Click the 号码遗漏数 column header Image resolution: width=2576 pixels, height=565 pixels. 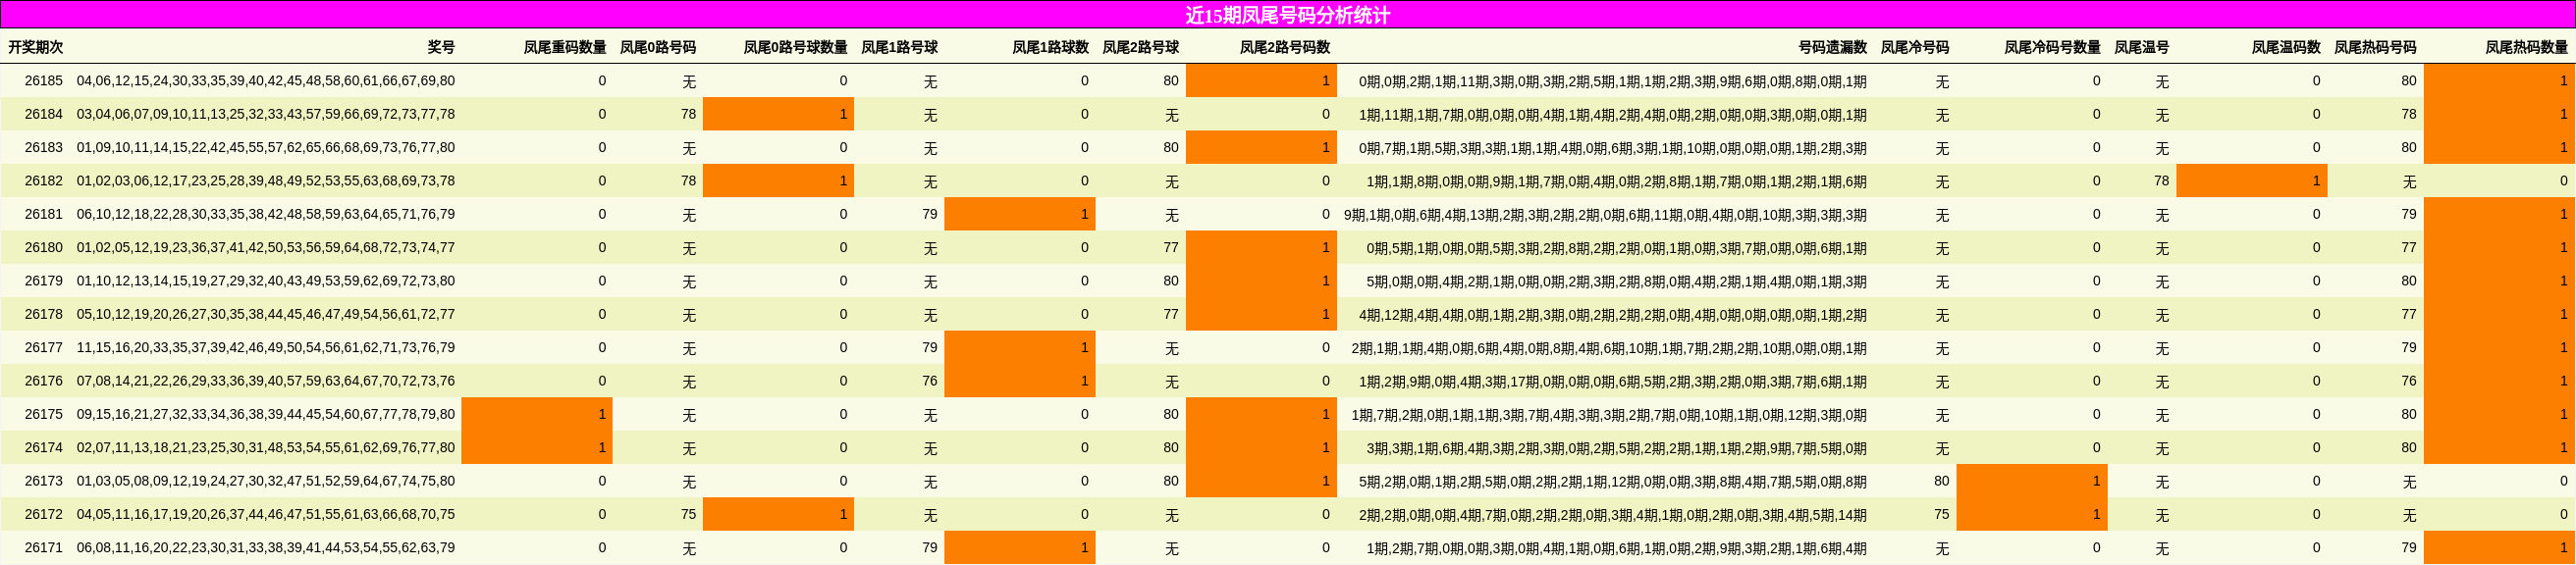(x=1833, y=47)
